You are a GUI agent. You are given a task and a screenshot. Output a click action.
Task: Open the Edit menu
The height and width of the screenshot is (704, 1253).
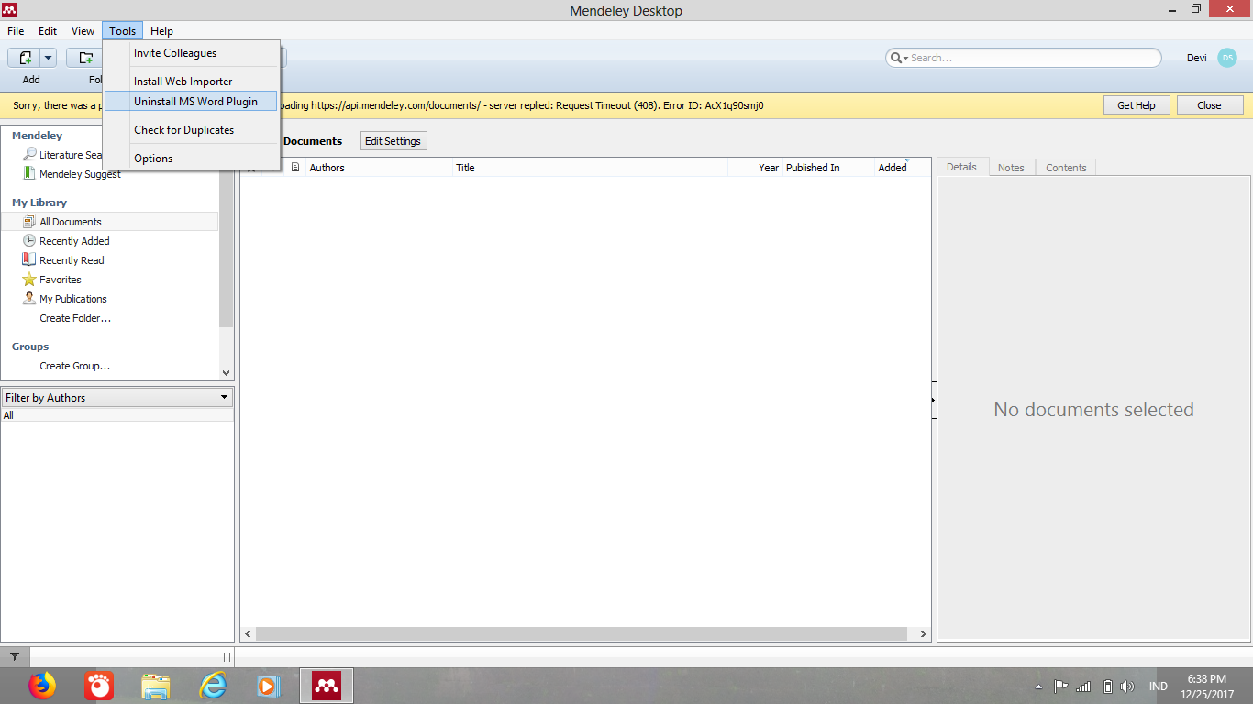pos(48,31)
